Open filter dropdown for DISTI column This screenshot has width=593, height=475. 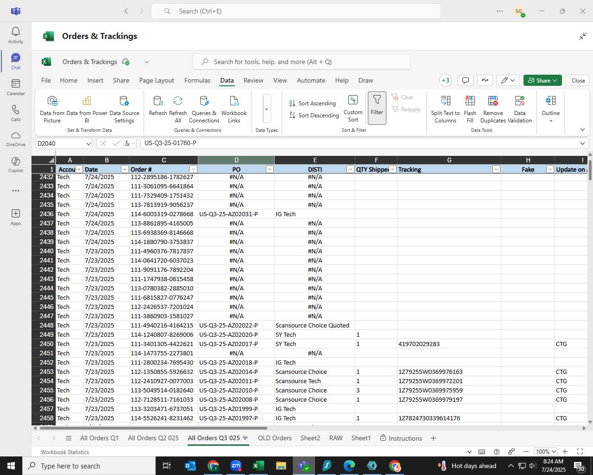350,169
